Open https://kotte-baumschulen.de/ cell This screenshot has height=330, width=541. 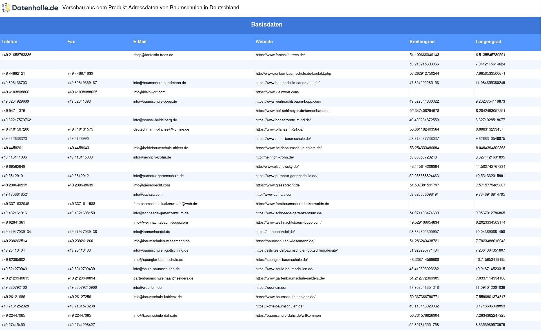(x=280, y=306)
